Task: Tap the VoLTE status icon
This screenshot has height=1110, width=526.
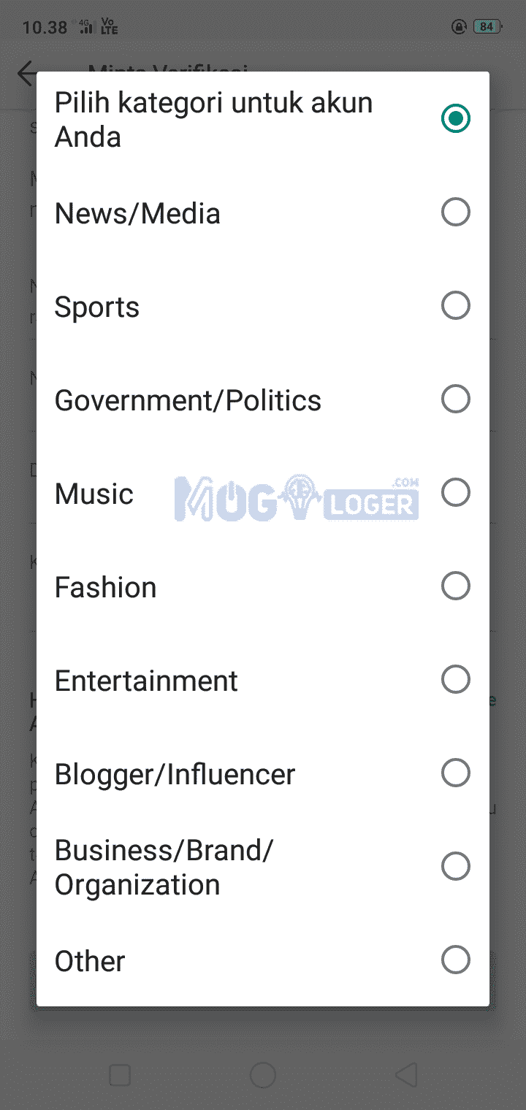Action: point(110,27)
